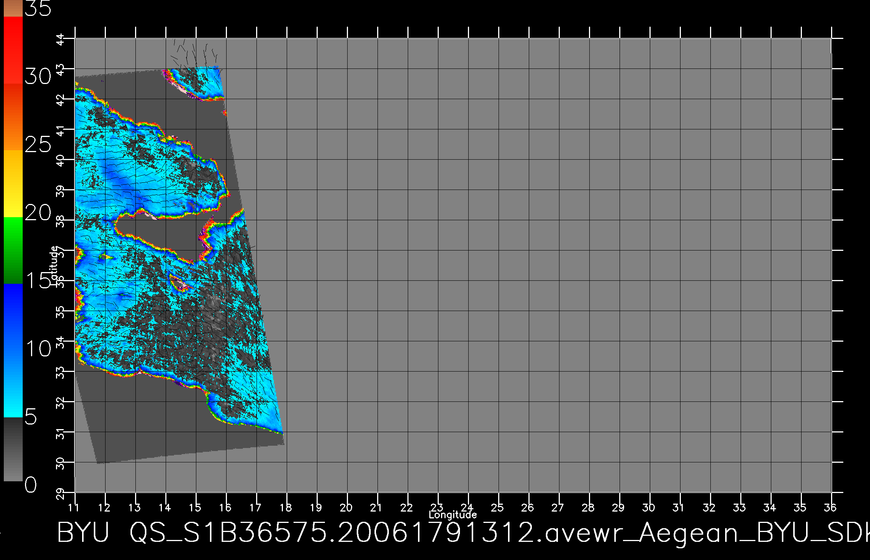Click longitude tick label 11
The image size is (870, 560).
coord(73,507)
